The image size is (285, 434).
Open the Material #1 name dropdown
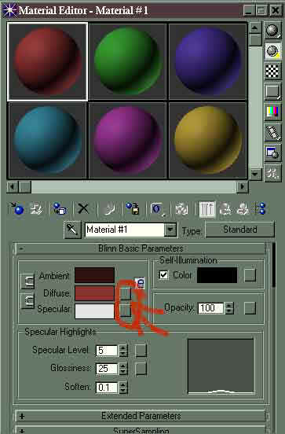click(170, 230)
